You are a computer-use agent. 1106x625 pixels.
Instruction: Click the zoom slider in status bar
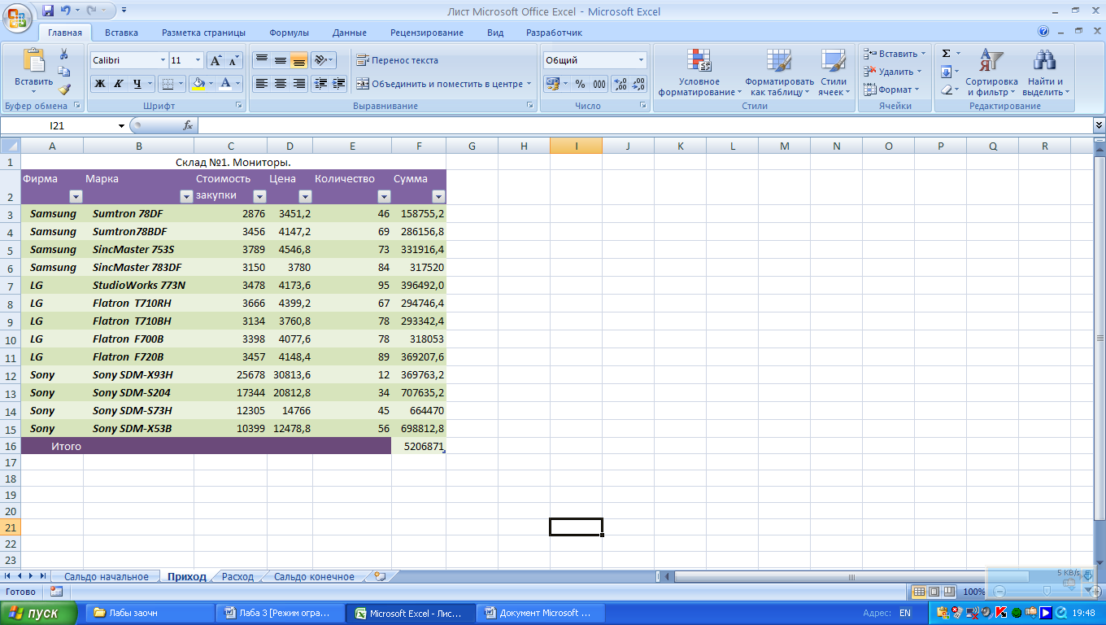tap(1047, 592)
